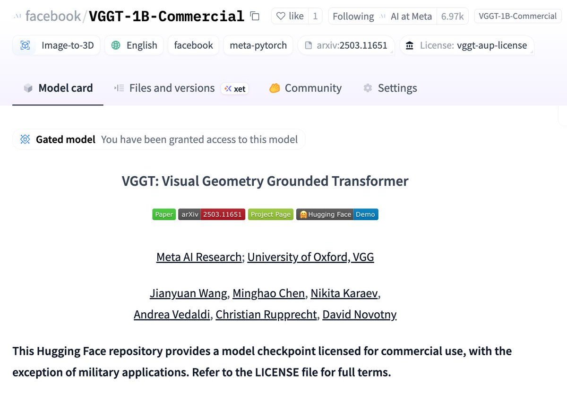This screenshot has height=394, width=567.
Task: Open the Settings tab
Action: pyautogui.click(x=390, y=88)
